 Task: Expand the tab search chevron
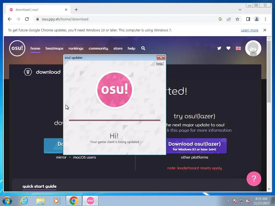coord(240,10)
